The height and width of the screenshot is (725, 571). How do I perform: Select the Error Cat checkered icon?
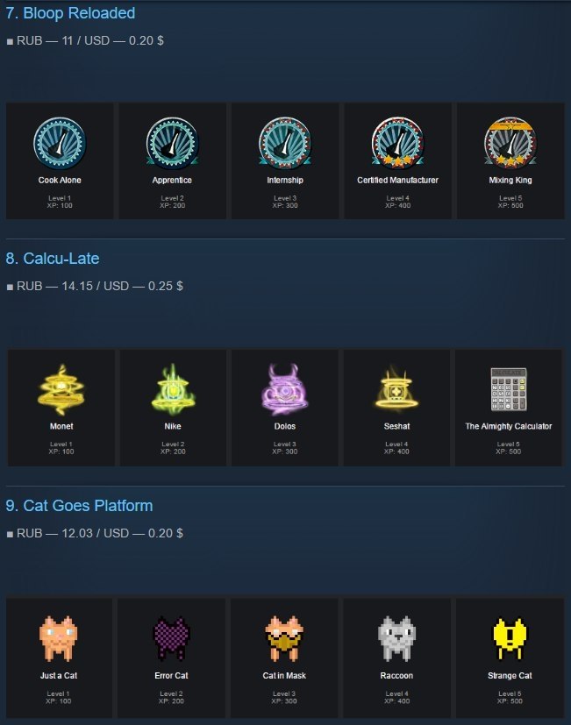coord(171,638)
